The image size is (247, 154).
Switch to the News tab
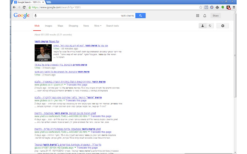tap(86, 26)
